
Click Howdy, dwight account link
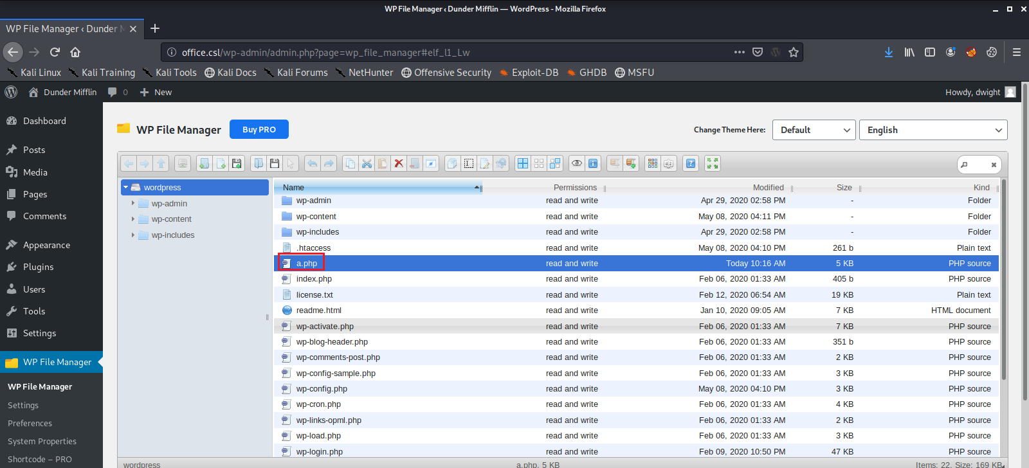pos(980,92)
